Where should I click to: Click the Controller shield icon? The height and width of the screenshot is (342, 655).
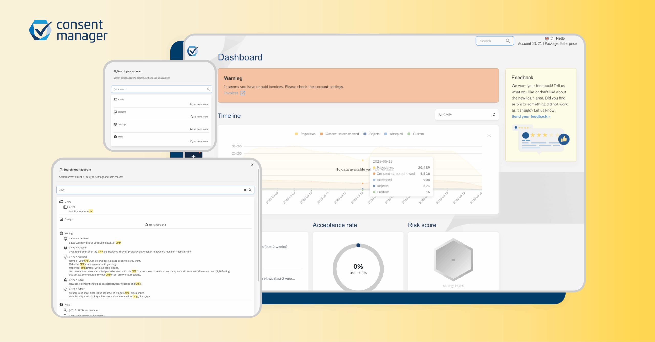[x=65, y=239]
